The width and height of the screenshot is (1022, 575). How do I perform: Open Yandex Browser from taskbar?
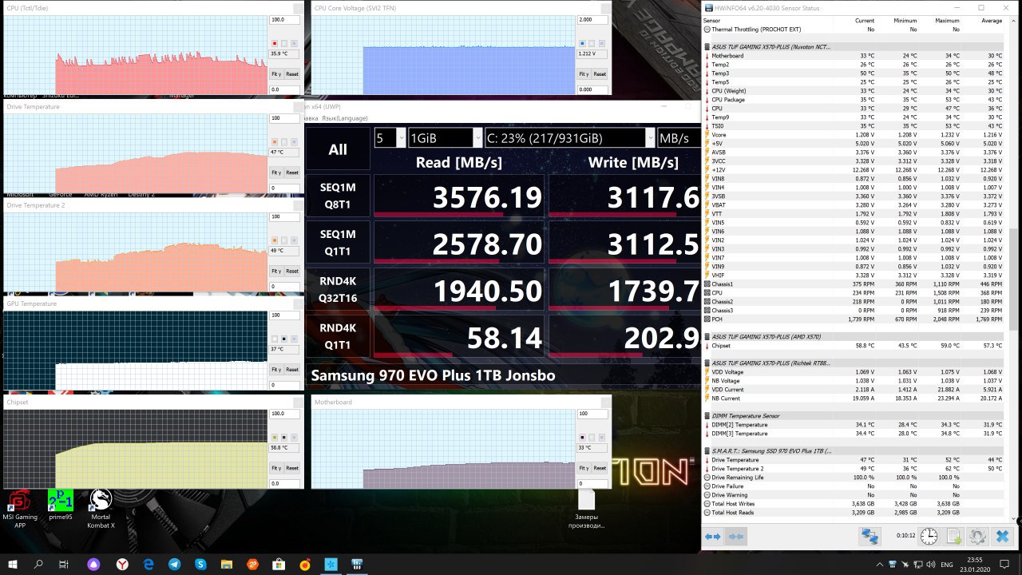[121, 564]
